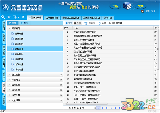Expand the 国标图集 category

pos(61,85)
